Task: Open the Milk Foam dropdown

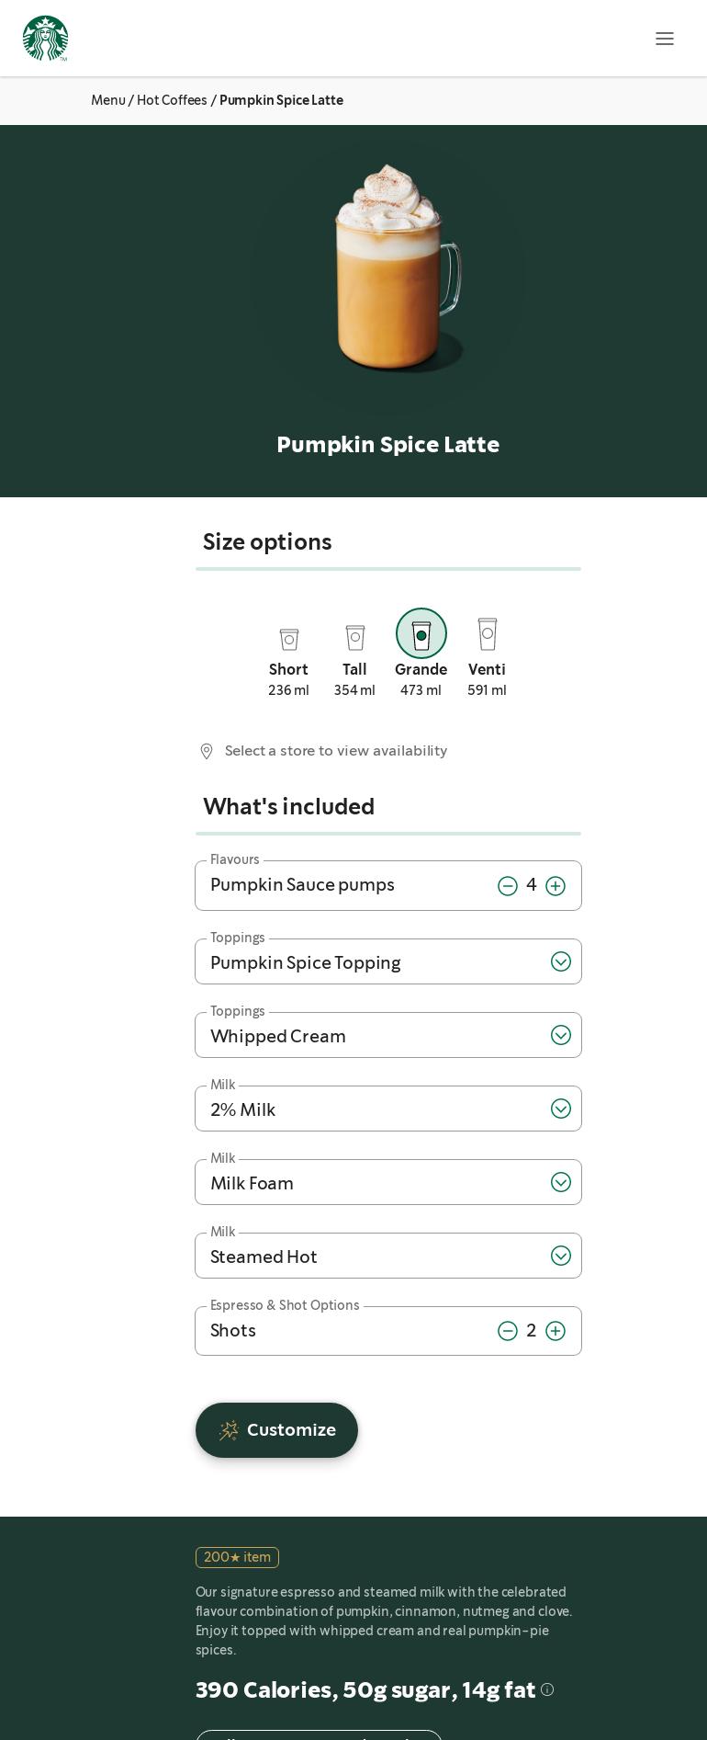Action: point(560,1182)
